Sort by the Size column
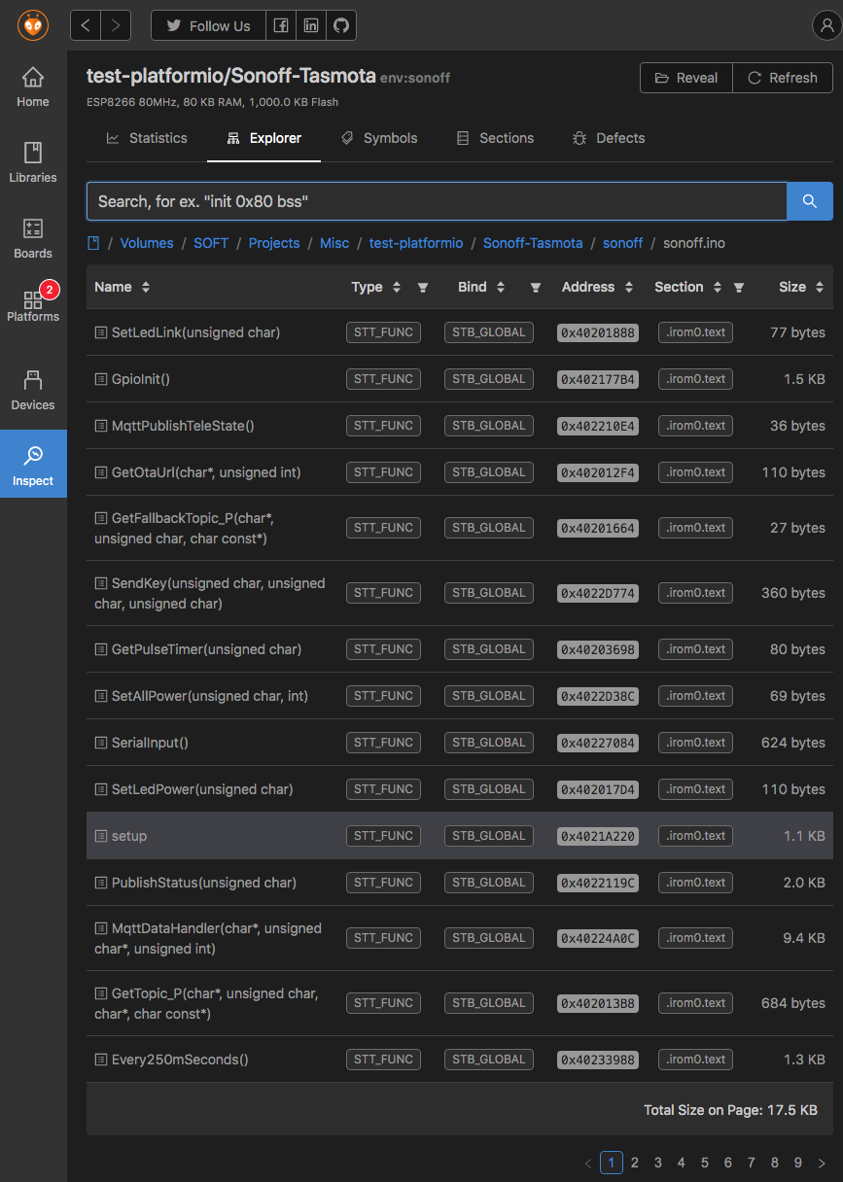Screen dimensions: 843x1182 pyautogui.click(x=801, y=287)
